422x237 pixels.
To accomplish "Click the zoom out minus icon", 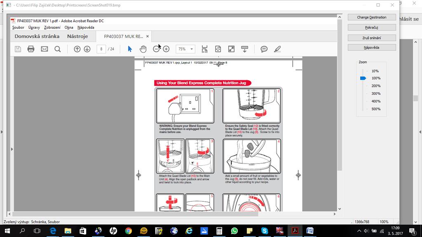I will pyautogui.click(x=156, y=49).
